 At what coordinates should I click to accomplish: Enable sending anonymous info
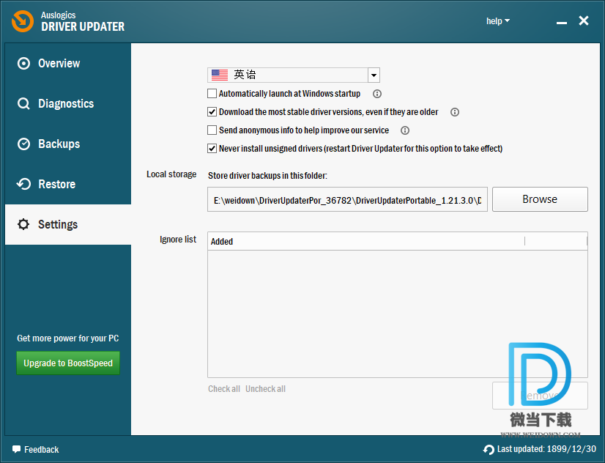pyautogui.click(x=212, y=130)
